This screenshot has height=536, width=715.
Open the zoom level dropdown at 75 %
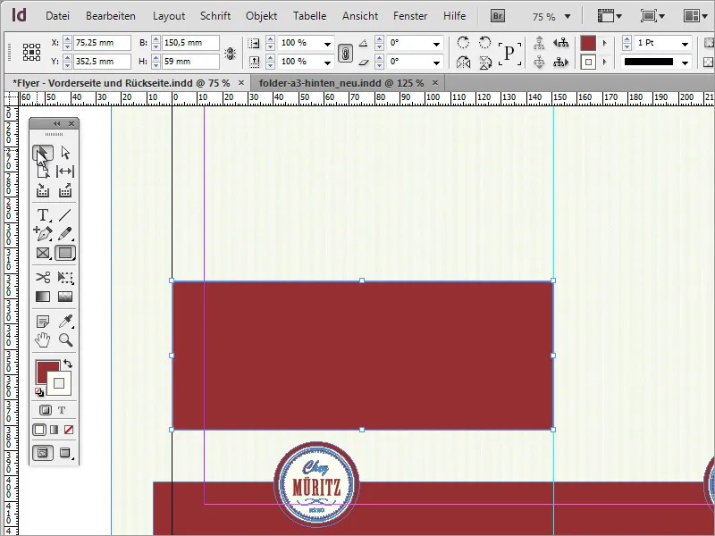click(x=568, y=16)
